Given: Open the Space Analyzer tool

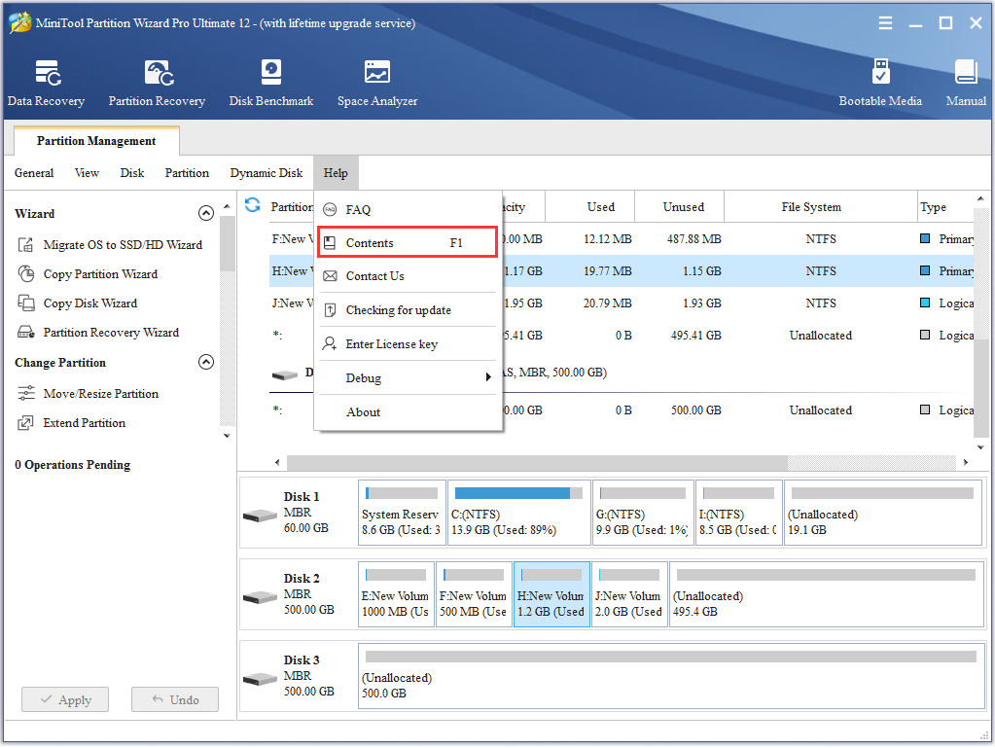Looking at the screenshot, I should point(377,83).
